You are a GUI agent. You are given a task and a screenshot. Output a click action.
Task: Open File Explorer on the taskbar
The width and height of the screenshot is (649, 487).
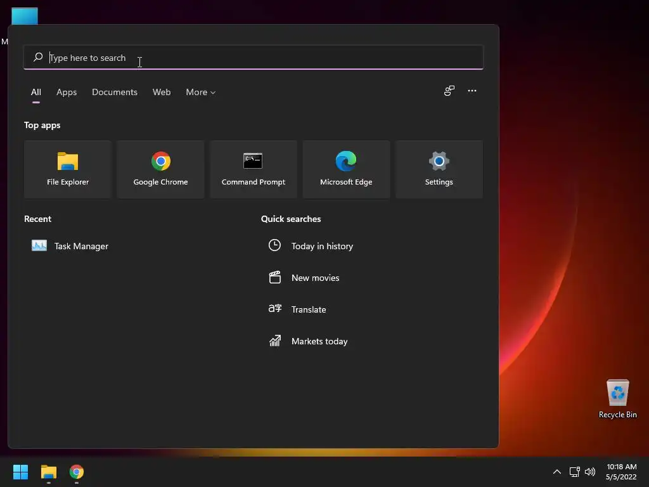(48, 472)
